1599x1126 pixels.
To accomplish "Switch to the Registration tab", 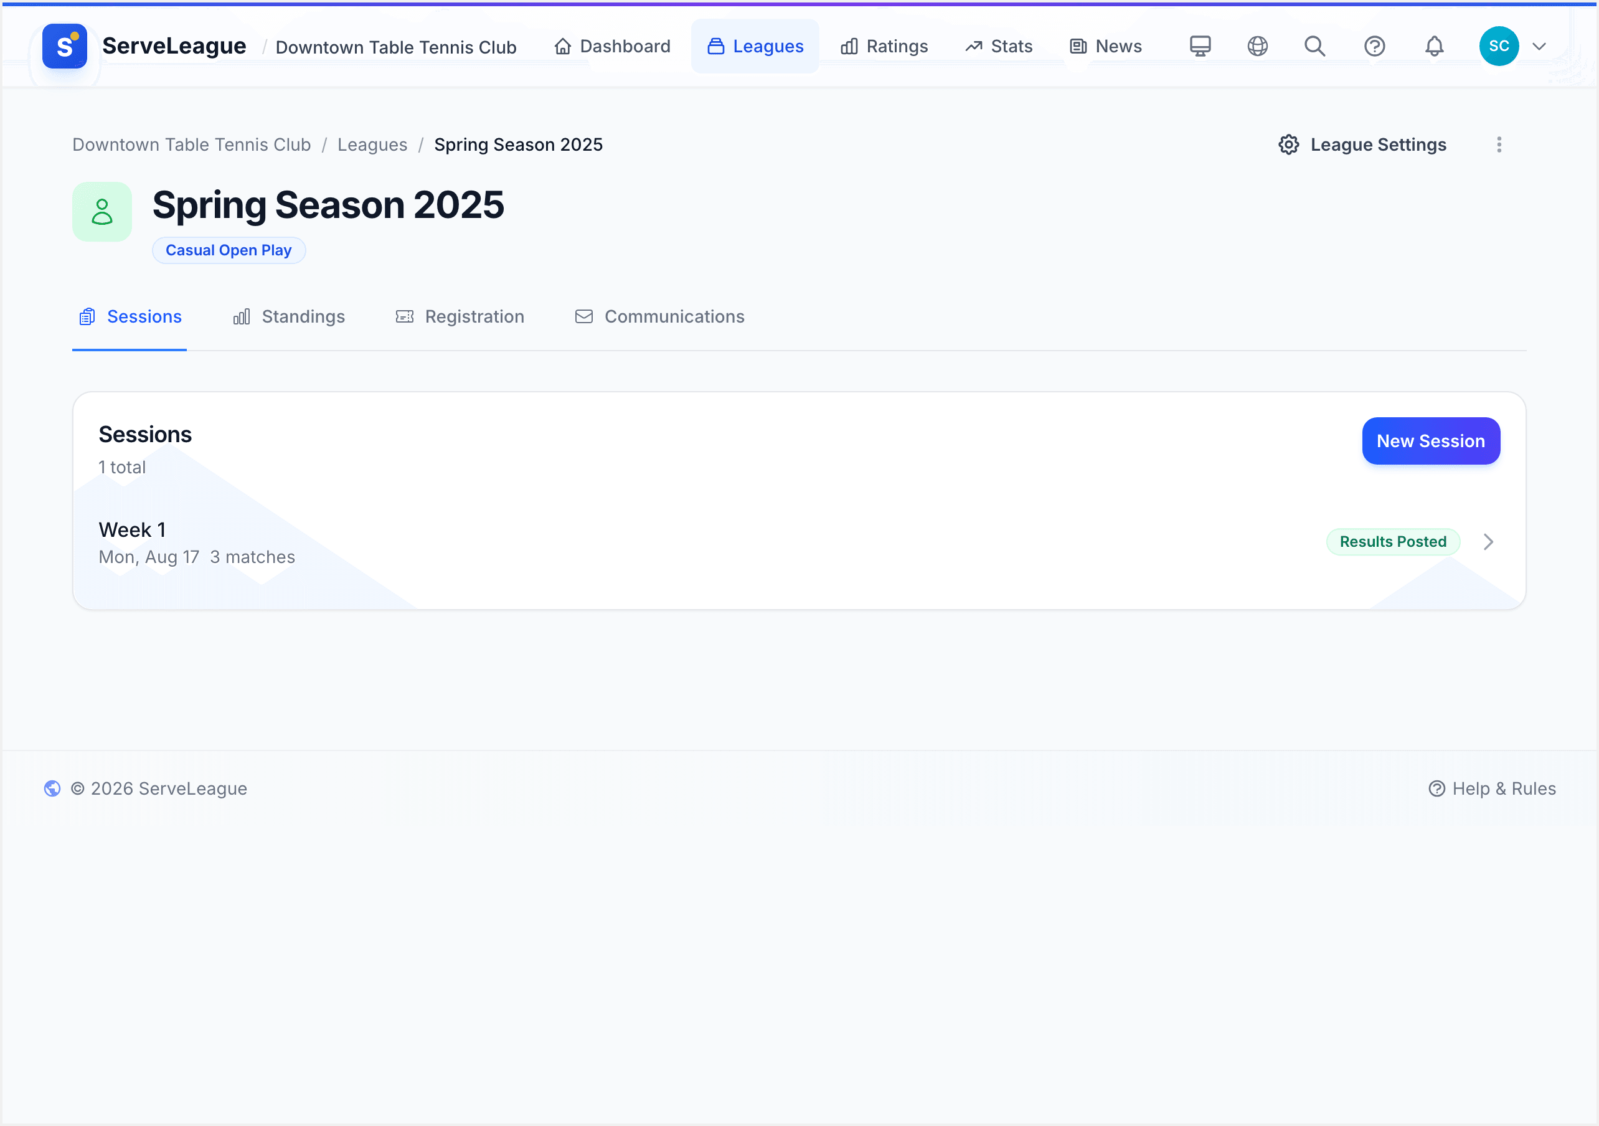I will pos(460,317).
